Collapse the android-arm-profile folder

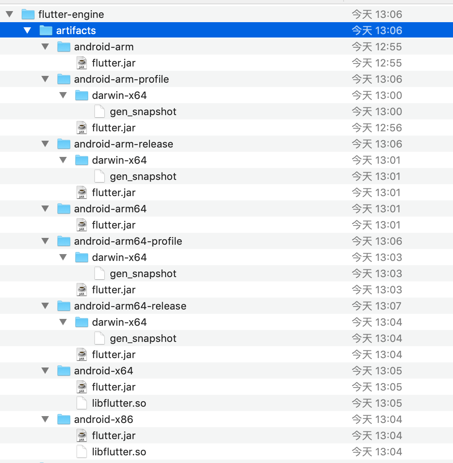click(x=45, y=79)
